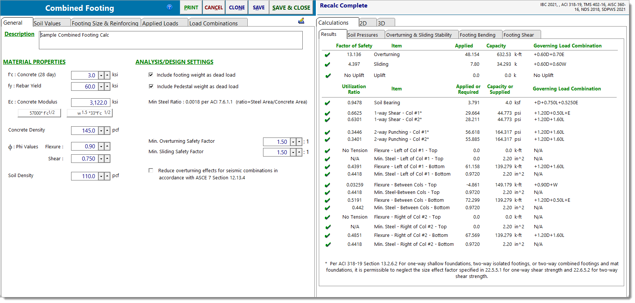The height and width of the screenshot is (303, 635).
Task: Open the blue help question mark icon
Action: pyautogui.click(x=170, y=7)
